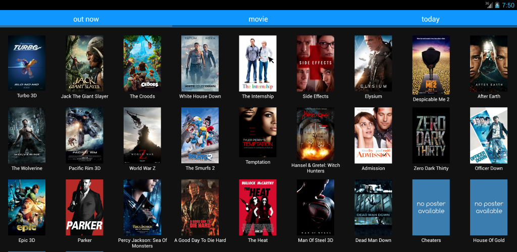Open the Cheaters placeholder poster

(x=431, y=207)
